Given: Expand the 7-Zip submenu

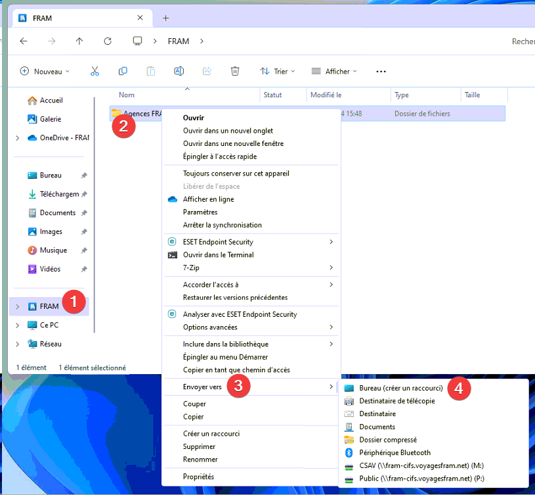Looking at the screenshot, I should coord(331,268).
